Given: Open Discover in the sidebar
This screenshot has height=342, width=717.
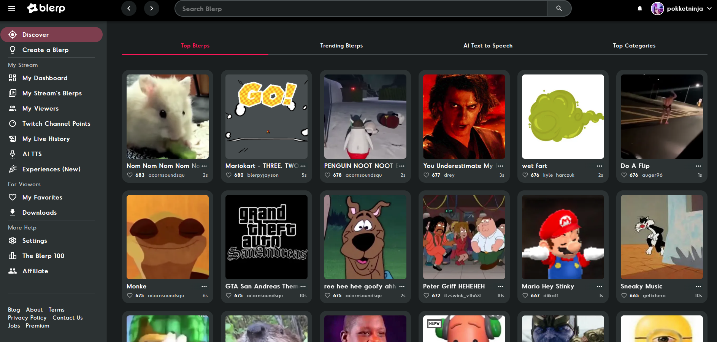Looking at the screenshot, I should 51,35.
